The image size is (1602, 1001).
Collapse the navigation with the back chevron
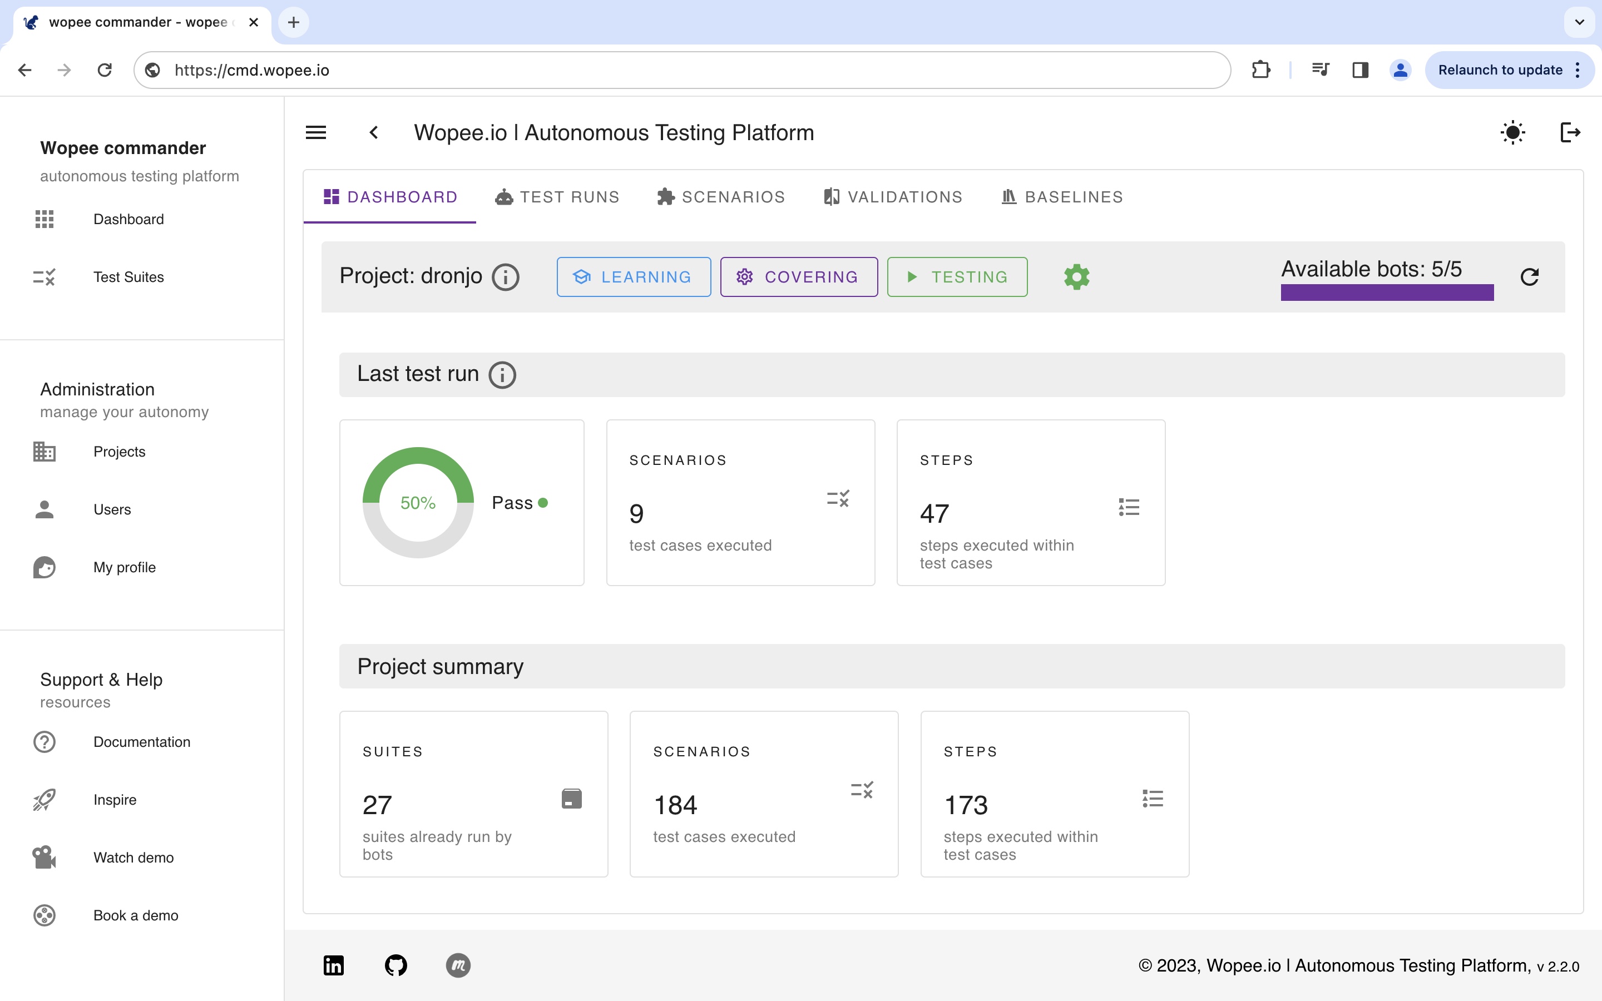[x=374, y=132]
